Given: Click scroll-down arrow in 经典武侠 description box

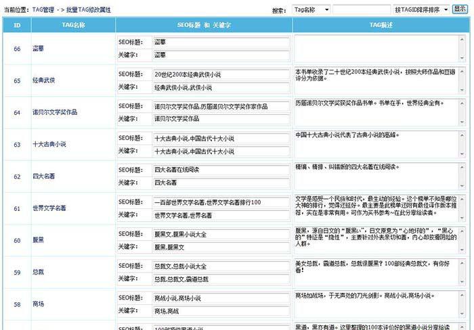Looking at the screenshot, I should pyautogui.click(x=462, y=90).
